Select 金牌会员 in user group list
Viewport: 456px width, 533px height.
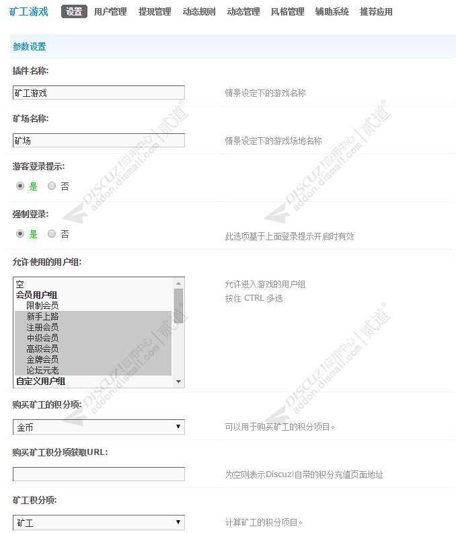[93, 359]
